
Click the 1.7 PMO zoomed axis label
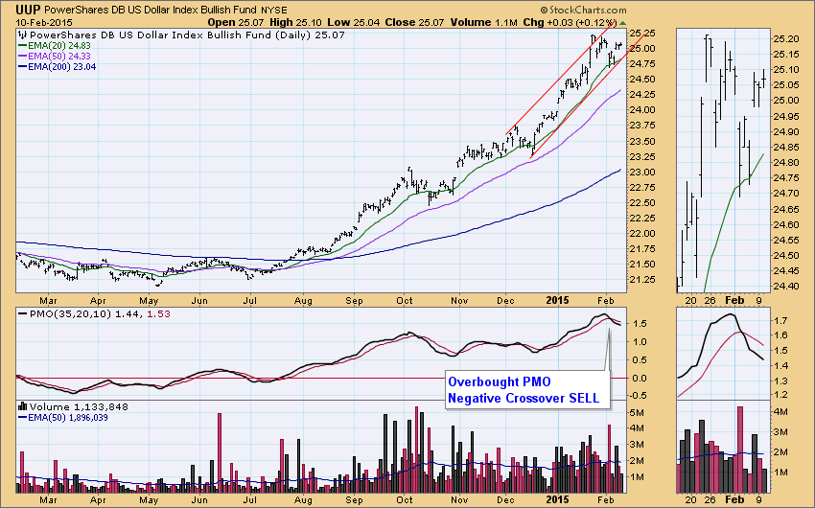[781, 320]
